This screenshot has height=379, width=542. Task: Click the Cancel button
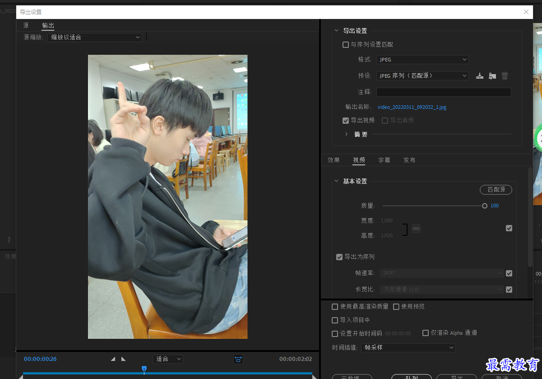(502, 377)
